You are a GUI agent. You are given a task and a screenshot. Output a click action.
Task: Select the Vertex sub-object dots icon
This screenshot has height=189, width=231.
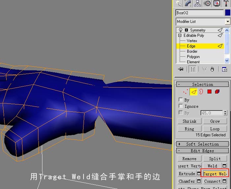click(x=185, y=92)
